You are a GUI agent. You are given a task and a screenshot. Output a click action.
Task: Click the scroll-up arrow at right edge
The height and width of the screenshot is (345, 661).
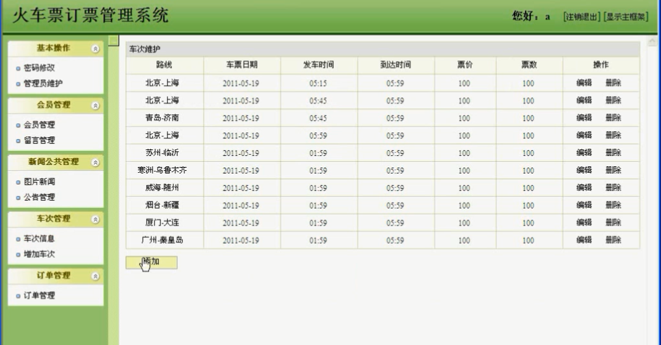[652, 41]
